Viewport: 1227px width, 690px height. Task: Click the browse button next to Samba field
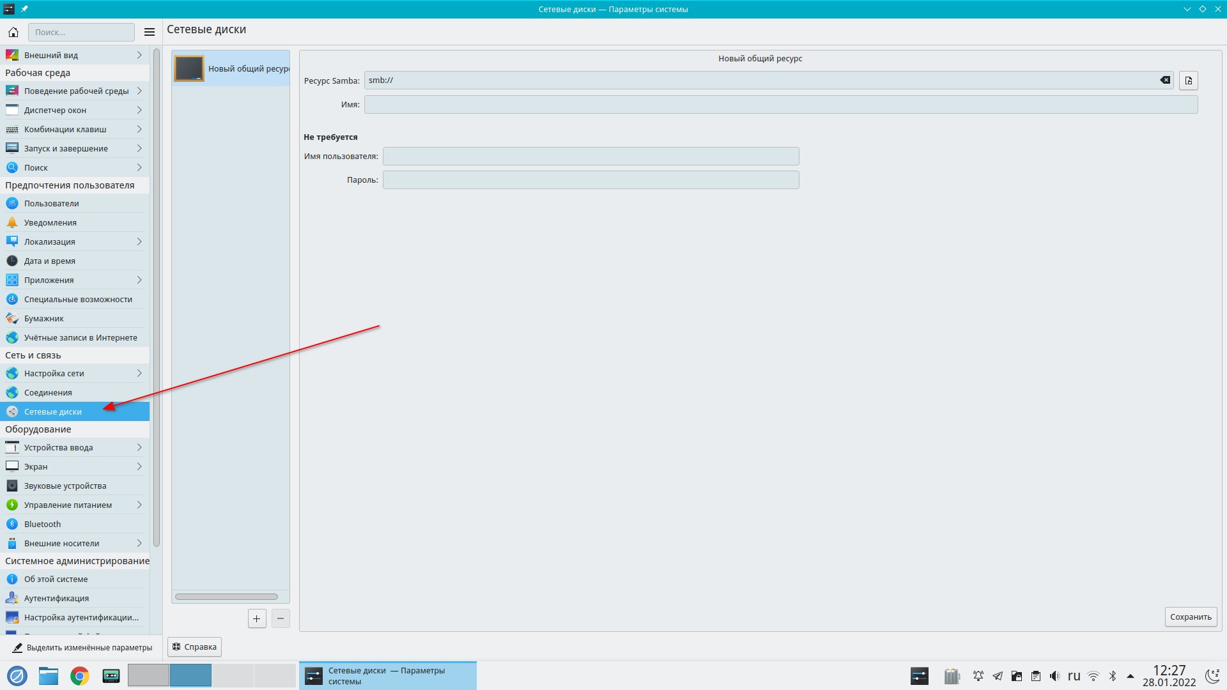pos(1188,80)
